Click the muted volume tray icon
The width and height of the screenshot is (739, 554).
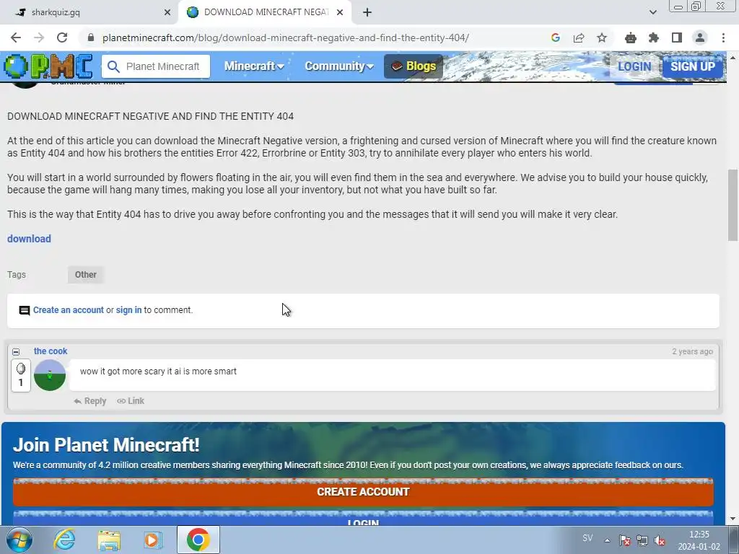[660, 540]
